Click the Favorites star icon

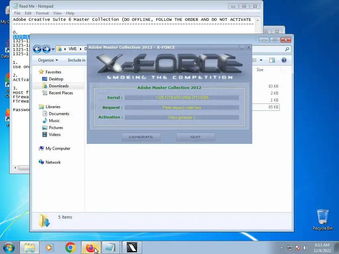tap(41, 72)
